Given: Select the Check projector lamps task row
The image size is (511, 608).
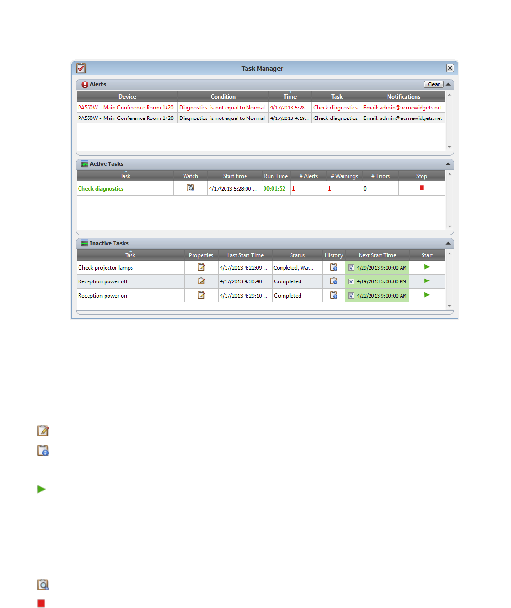Looking at the screenshot, I should pos(261,268).
